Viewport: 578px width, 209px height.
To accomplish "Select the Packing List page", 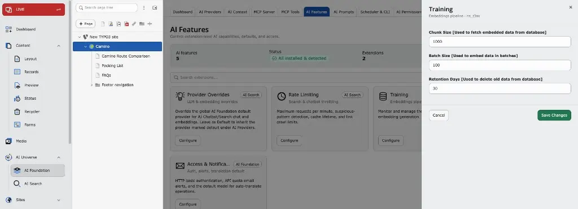I will click(112, 66).
